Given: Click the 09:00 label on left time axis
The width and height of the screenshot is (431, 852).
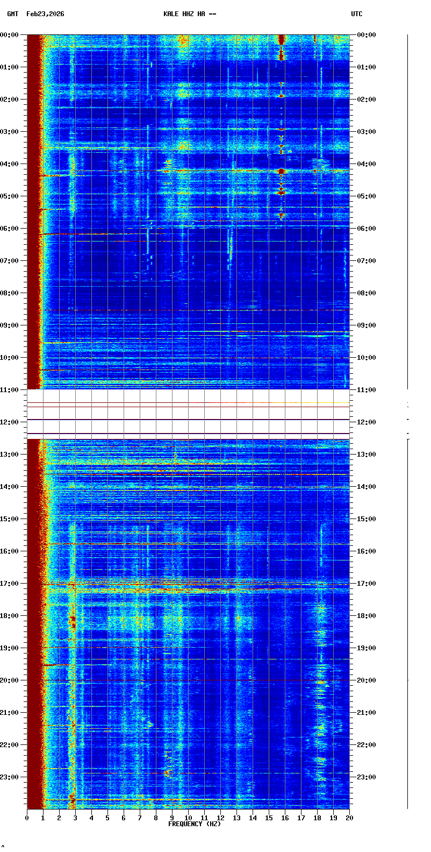Looking at the screenshot, I should point(10,325).
